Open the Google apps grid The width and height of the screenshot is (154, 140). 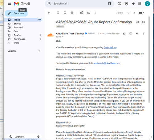coord(140,4)
